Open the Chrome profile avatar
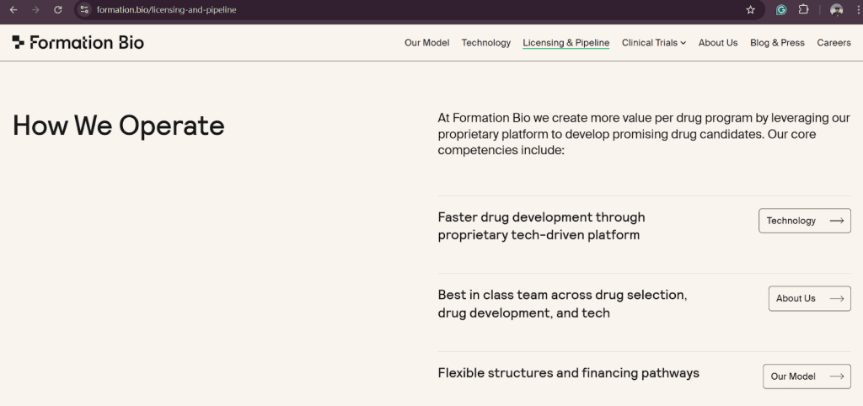The image size is (863, 406). point(836,10)
